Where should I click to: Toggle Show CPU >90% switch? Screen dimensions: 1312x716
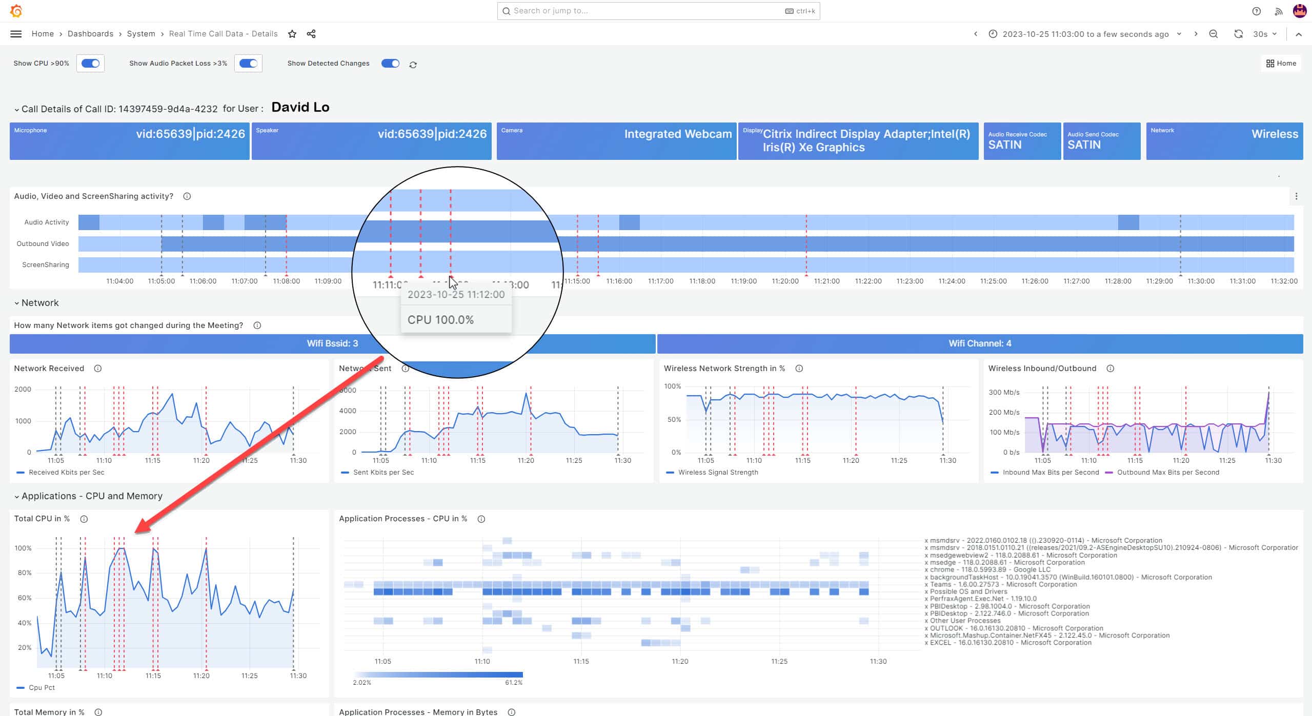pyautogui.click(x=91, y=63)
